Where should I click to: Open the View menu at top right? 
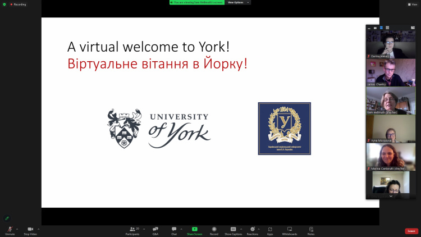413,4
